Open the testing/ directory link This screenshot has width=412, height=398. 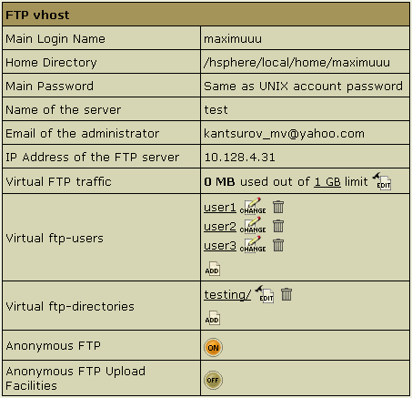coord(227,295)
